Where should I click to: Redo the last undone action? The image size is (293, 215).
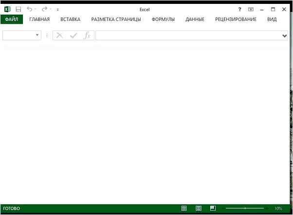pos(44,9)
